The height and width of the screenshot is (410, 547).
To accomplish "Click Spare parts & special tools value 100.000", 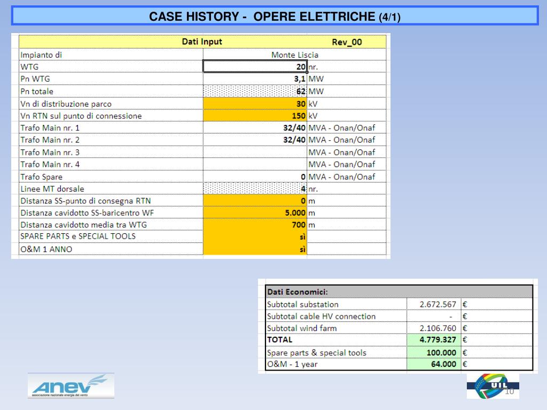I will coord(441,352).
